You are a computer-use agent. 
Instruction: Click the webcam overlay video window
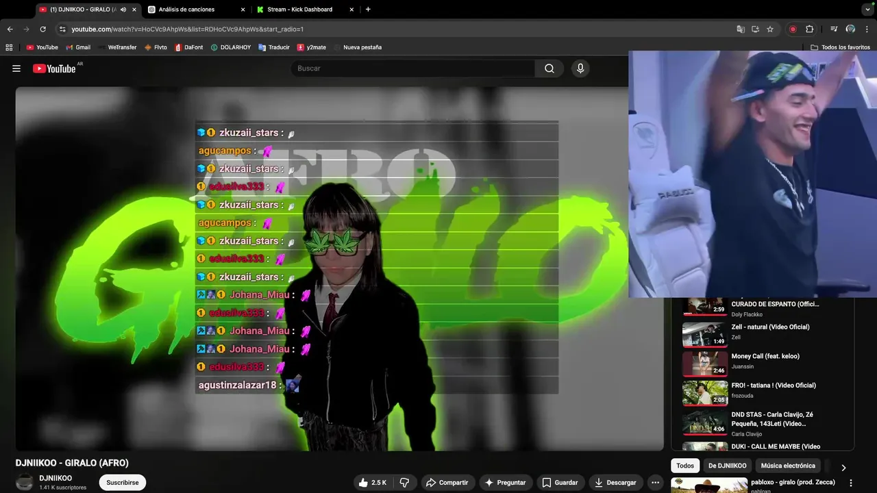tap(752, 174)
